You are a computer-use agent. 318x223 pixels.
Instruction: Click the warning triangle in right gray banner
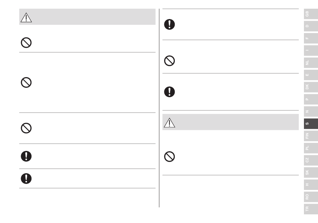[x=169, y=123]
